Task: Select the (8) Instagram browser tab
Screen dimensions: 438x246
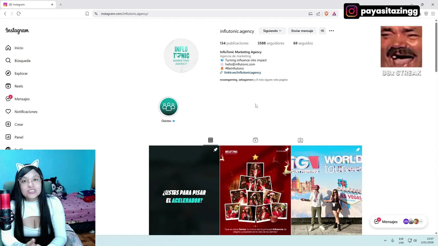Action: coord(28,4)
